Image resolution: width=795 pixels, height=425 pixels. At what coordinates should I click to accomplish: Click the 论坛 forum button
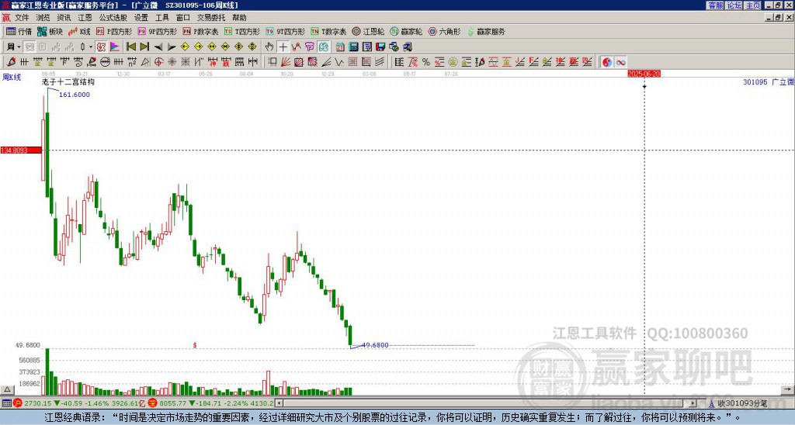(x=734, y=5)
